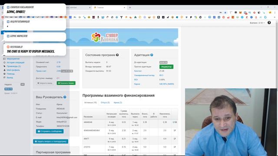Image resolution: width=278 pixels, height=156 pixels.
Task: Choose Выход in sidebar menu
Action: [x=10, y=78]
